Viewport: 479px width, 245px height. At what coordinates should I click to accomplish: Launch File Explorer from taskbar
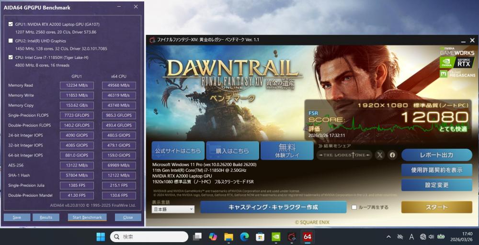[x=228, y=236]
